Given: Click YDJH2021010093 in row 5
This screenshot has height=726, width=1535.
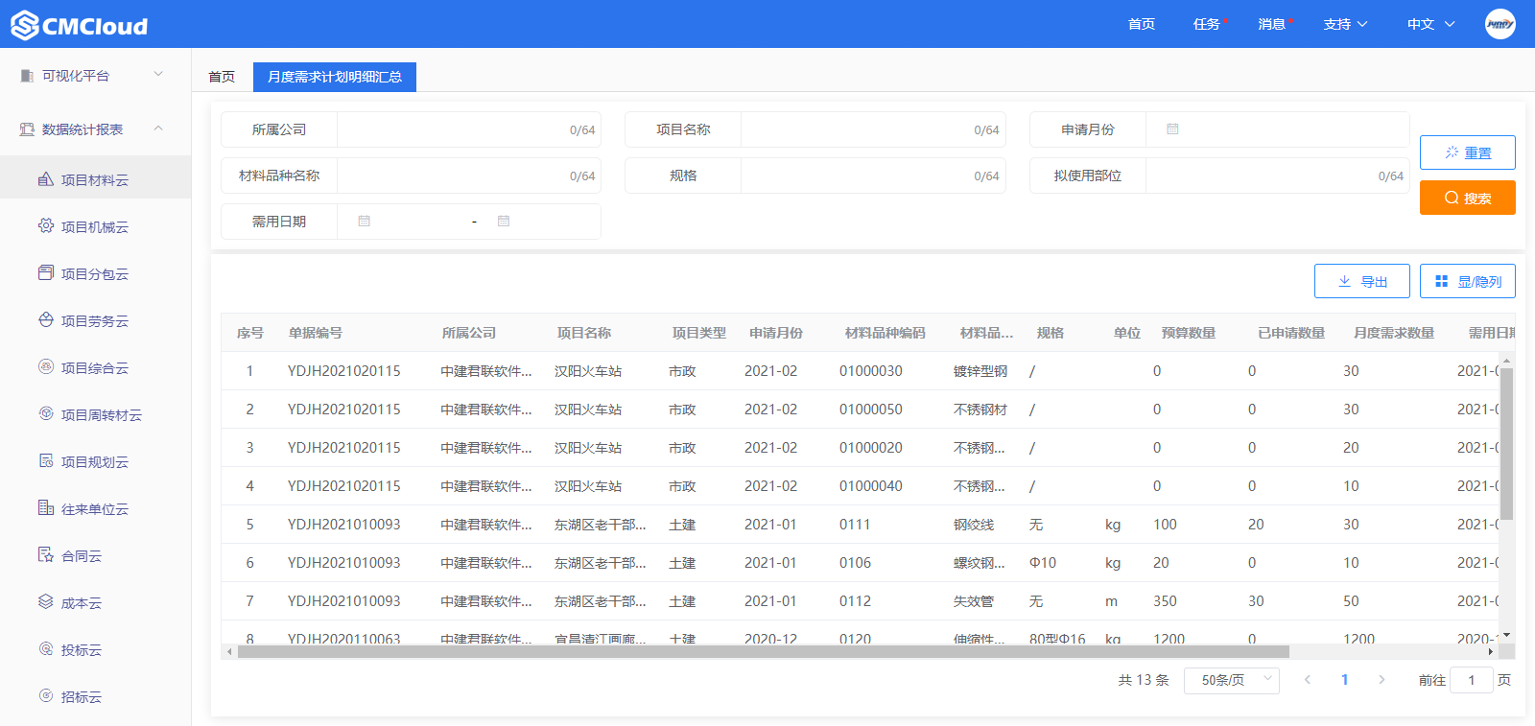Looking at the screenshot, I should (x=344, y=525).
